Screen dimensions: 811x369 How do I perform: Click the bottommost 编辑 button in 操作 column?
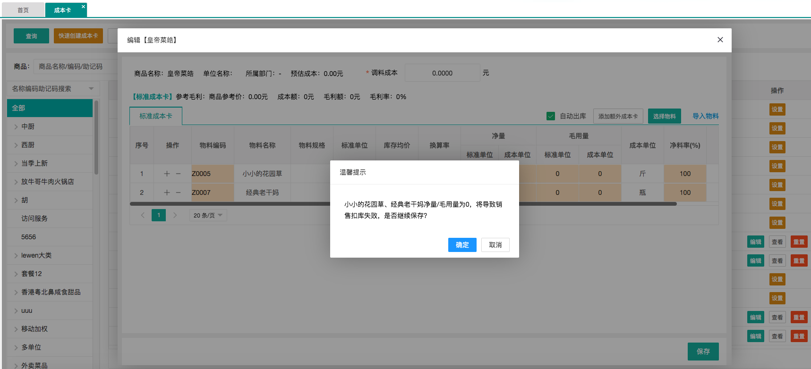coord(756,336)
